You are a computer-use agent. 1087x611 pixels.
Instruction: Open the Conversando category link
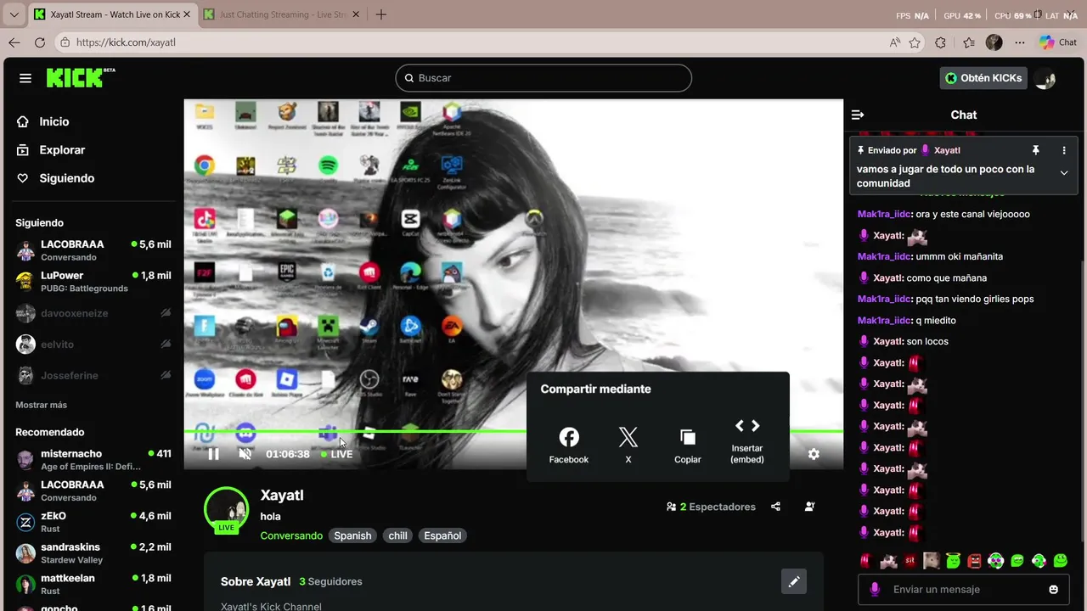coord(291,535)
